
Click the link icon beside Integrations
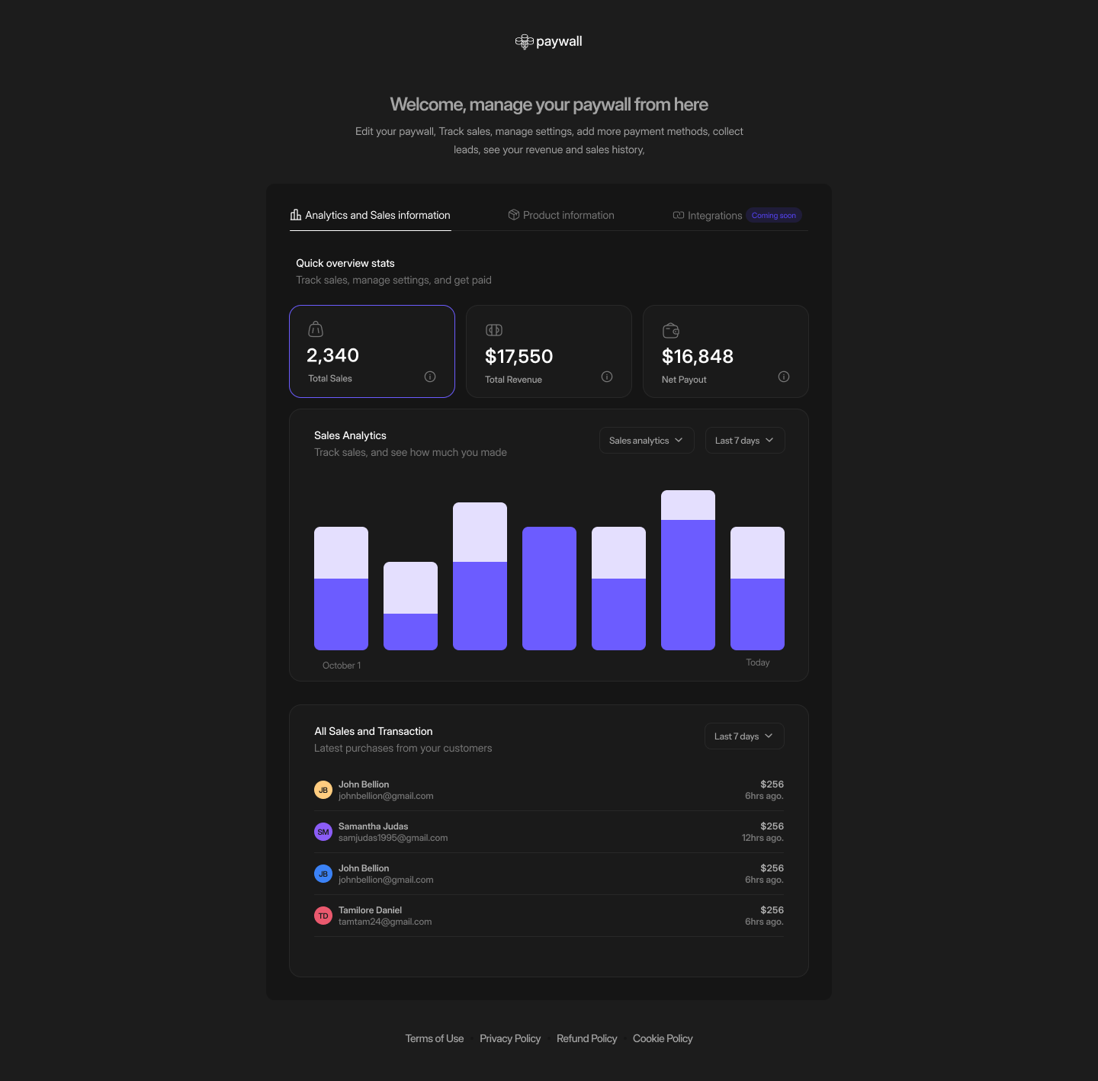(x=678, y=215)
